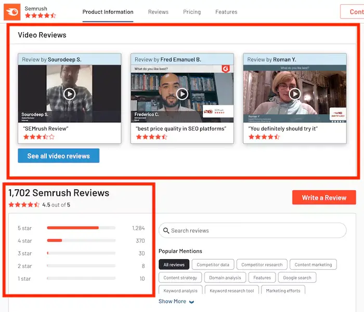Screen dimensions: 364x312
Task: Click overall 4.5 out of 5 stars
Action: pos(24,205)
